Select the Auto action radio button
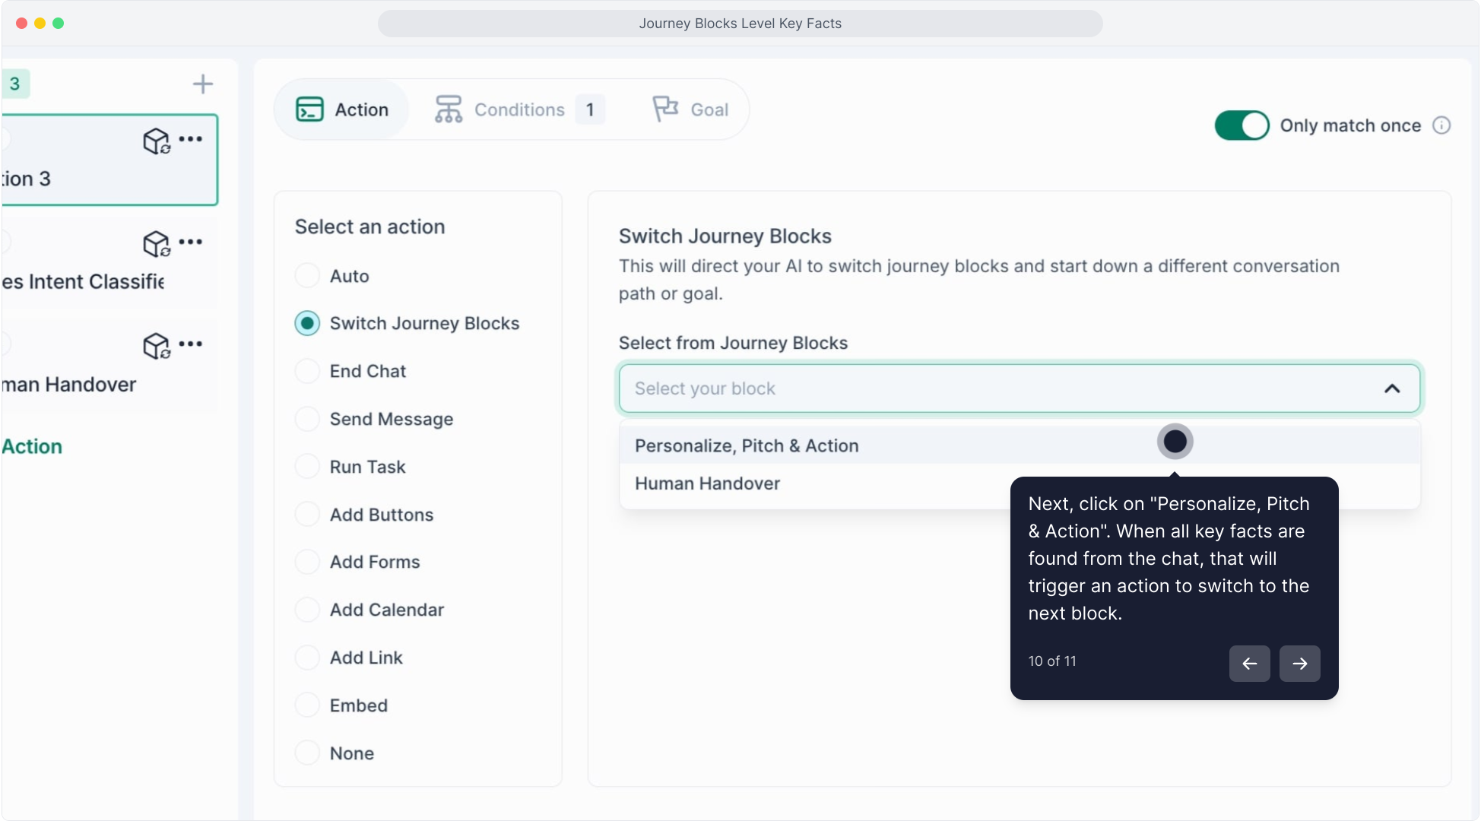 point(307,275)
